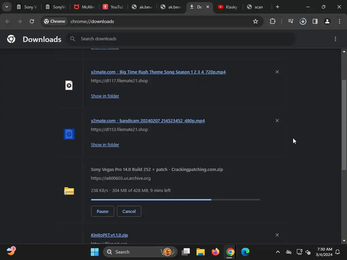Launch Firefox from the taskbar
Viewport: 347px width, 260px height.
[215, 252]
